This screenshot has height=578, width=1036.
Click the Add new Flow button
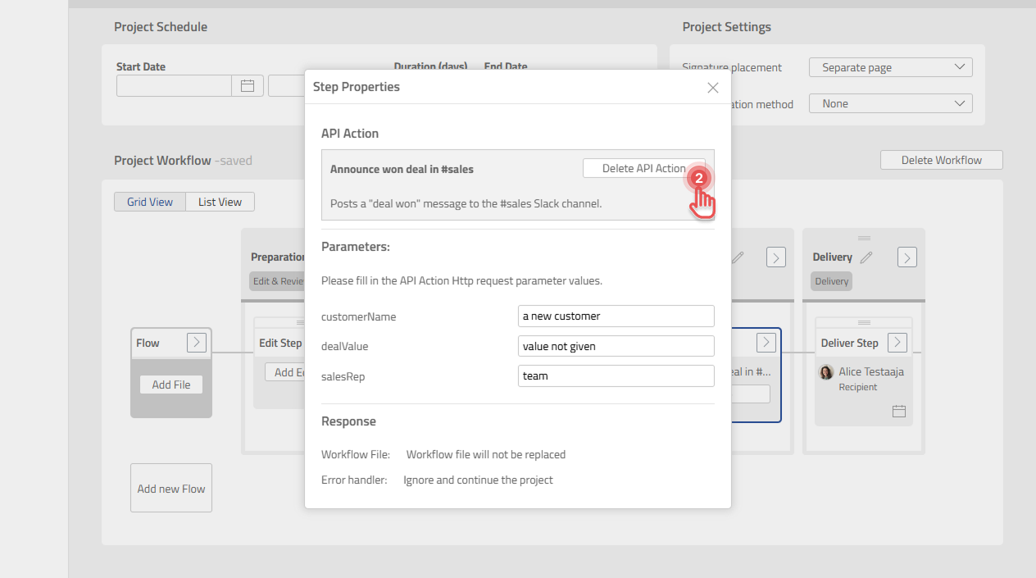tap(171, 489)
